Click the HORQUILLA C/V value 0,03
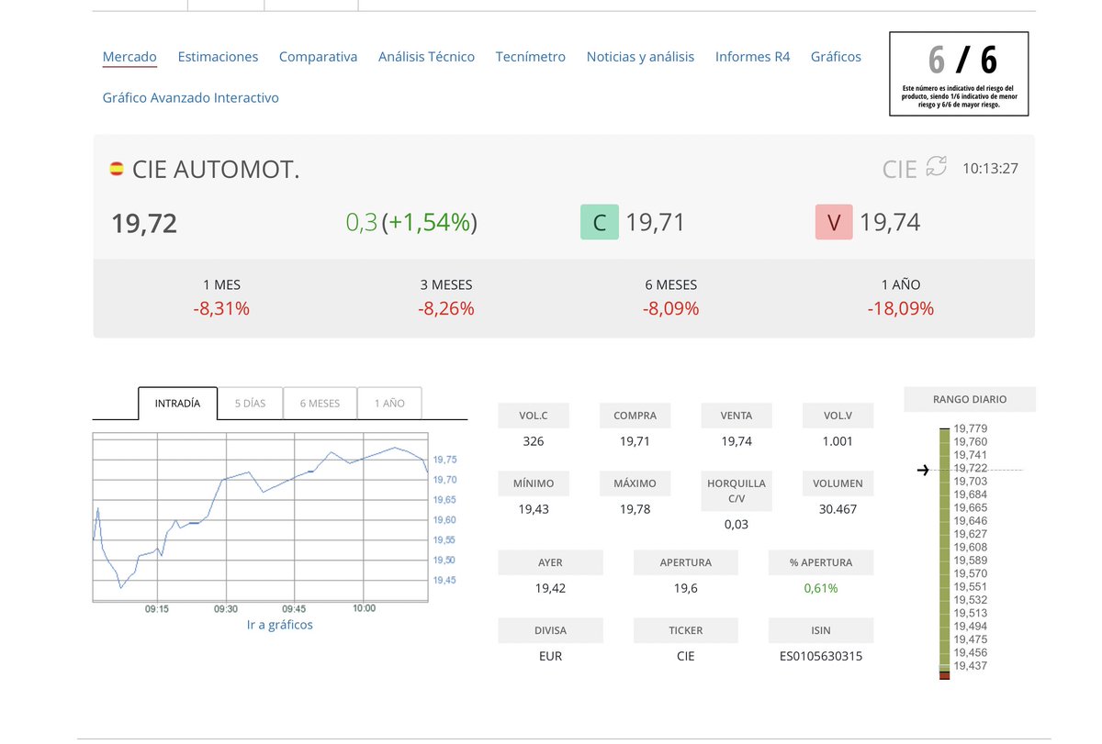Image resolution: width=1102 pixels, height=744 pixels. pos(737,525)
